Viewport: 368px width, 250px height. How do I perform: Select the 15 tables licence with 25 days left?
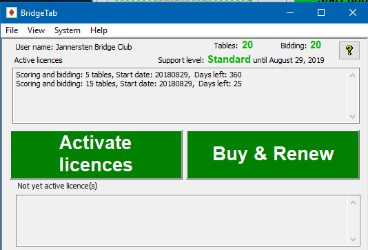(129, 84)
